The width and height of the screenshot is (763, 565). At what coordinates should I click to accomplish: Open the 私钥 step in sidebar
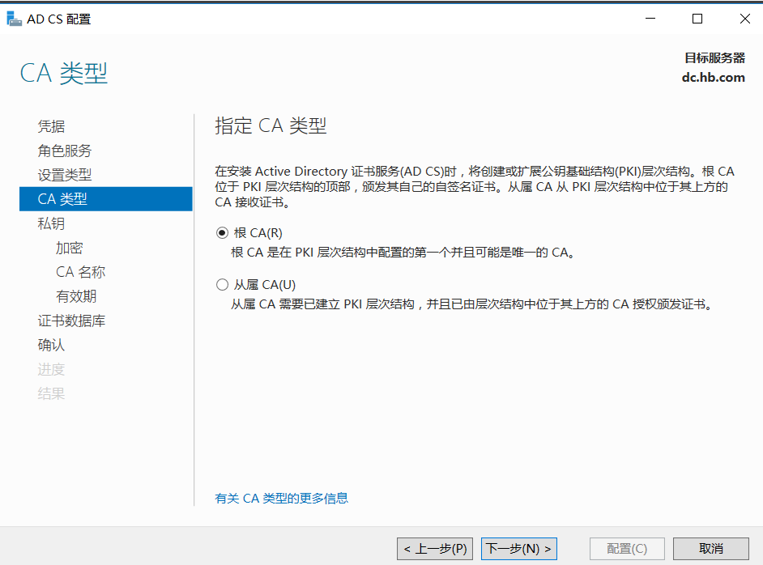(x=51, y=223)
